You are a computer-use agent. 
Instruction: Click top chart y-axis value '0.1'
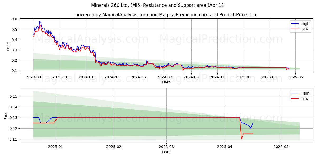[14, 71]
